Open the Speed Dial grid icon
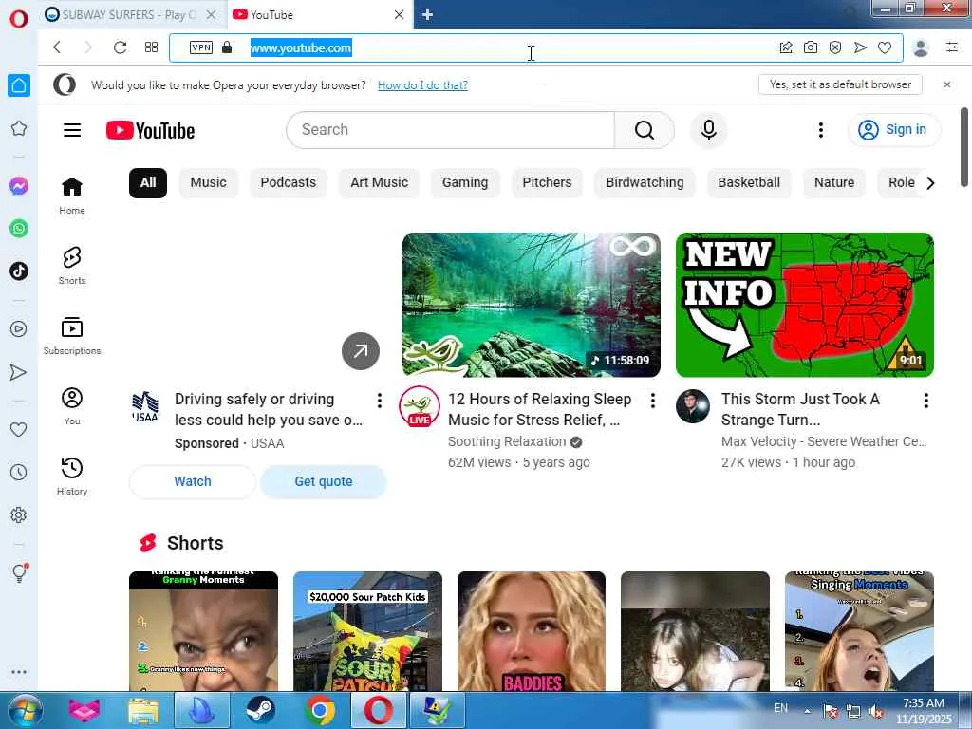This screenshot has width=972, height=729. tap(151, 47)
